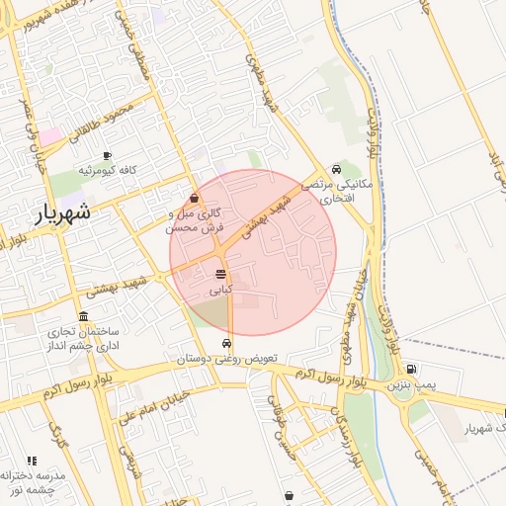Select the pink block near محمود طالقانی street
This screenshot has height=506, width=506.
click(50, 136)
